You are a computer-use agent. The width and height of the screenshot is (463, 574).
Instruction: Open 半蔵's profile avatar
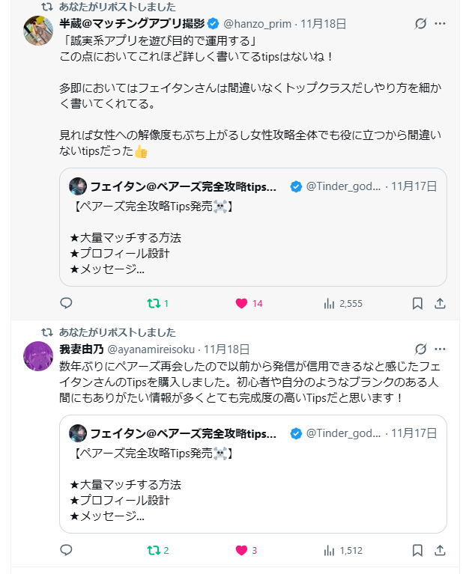point(38,31)
